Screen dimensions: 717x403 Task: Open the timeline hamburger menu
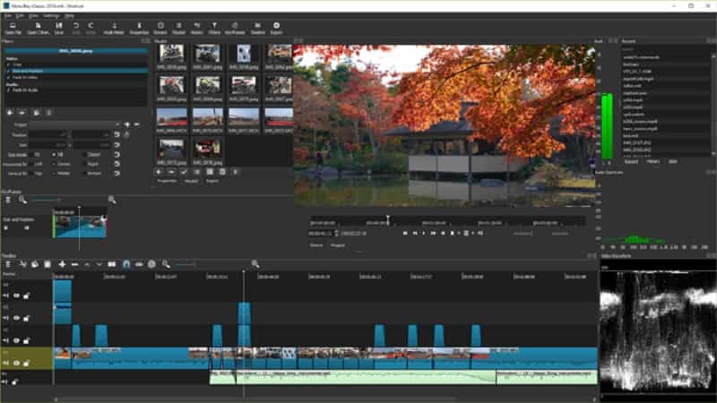click(x=8, y=264)
